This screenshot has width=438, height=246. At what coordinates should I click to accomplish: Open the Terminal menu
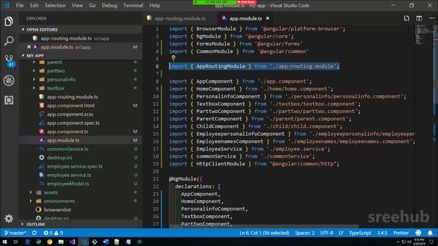(x=133, y=5)
